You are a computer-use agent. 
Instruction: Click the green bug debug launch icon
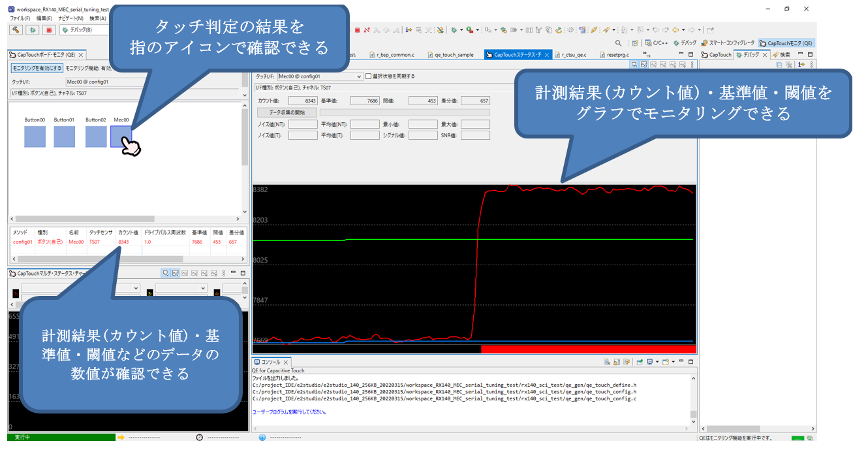[x=32, y=29]
